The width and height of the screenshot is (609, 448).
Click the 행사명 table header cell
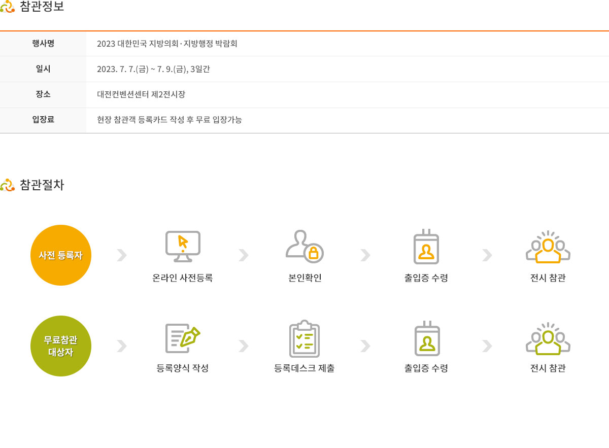tap(43, 44)
